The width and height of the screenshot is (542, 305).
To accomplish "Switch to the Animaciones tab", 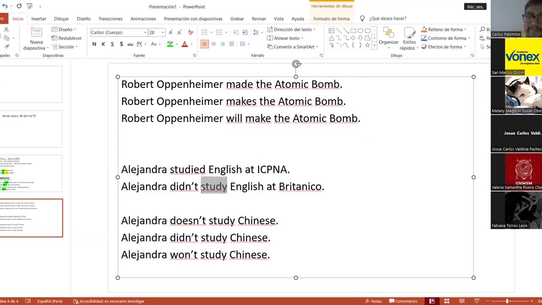I will 143,19.
